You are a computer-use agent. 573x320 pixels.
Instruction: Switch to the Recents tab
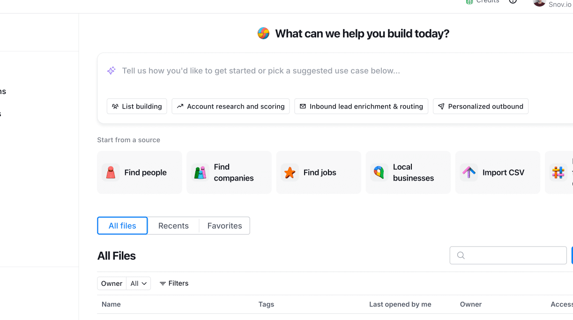pyautogui.click(x=173, y=225)
